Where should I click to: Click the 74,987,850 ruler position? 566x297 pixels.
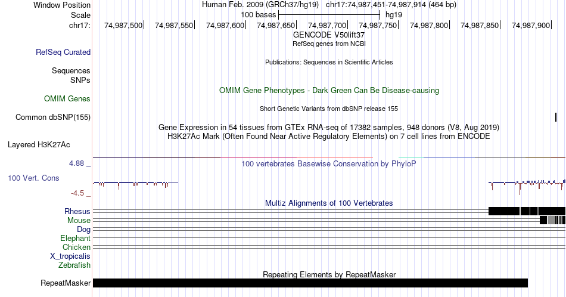(x=480, y=25)
